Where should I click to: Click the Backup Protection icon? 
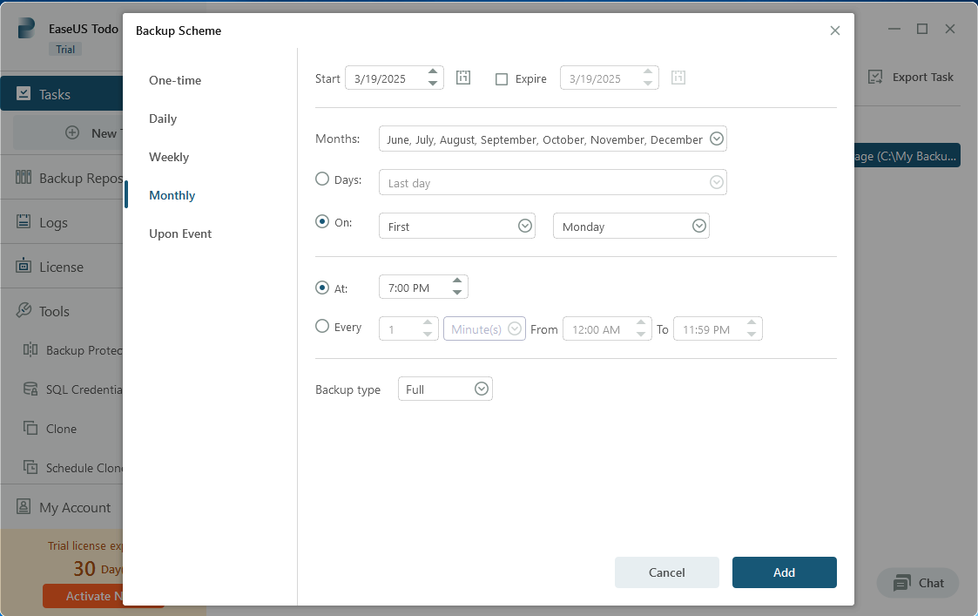(x=30, y=349)
